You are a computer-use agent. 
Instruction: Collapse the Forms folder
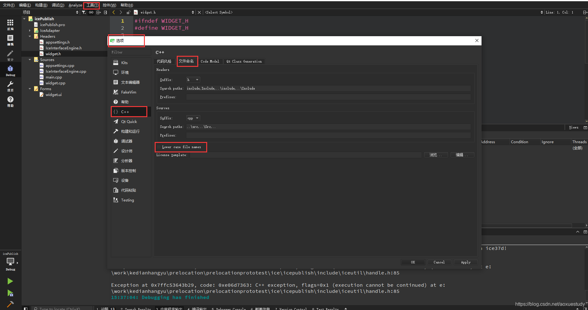pos(30,89)
